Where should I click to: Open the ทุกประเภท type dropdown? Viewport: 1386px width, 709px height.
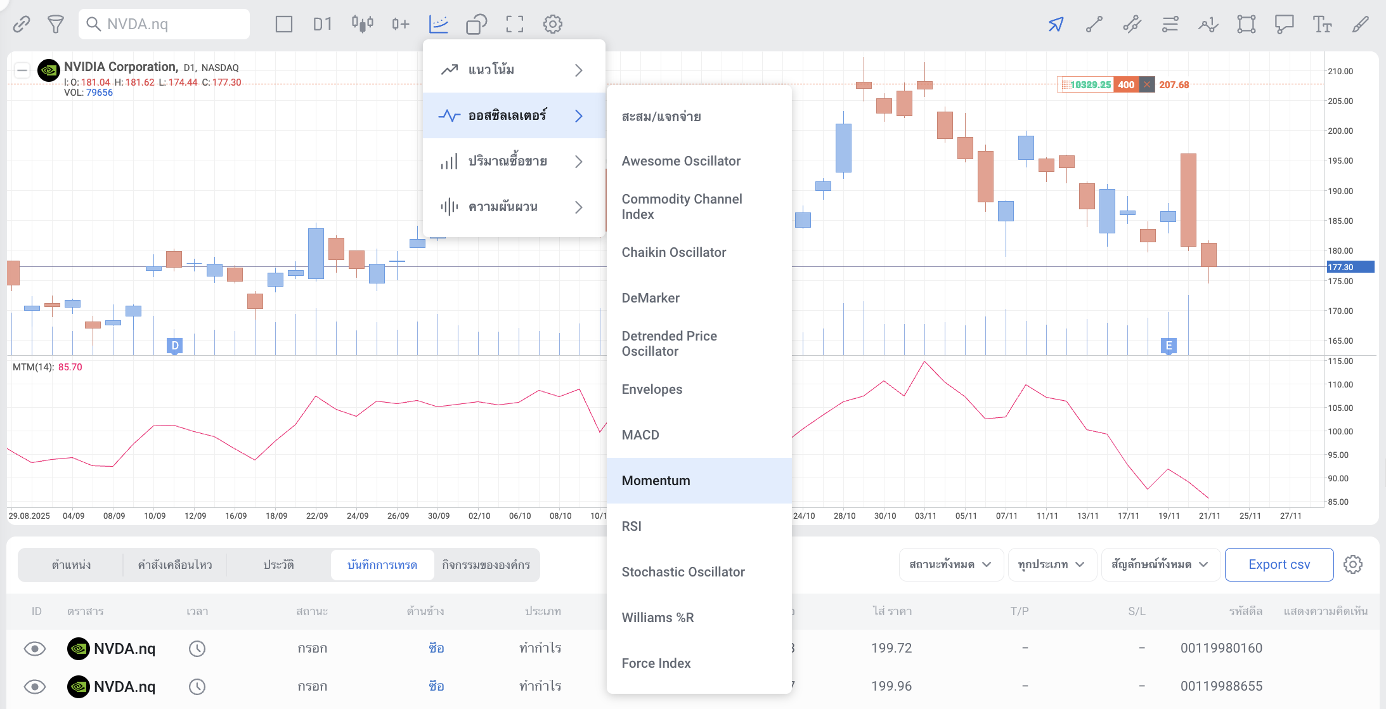(x=1051, y=564)
